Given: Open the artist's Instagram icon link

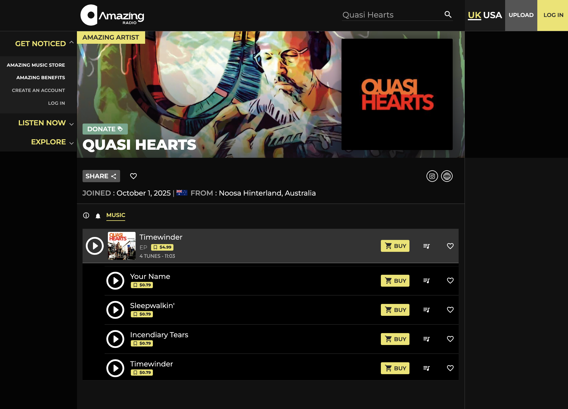Looking at the screenshot, I should click(432, 176).
